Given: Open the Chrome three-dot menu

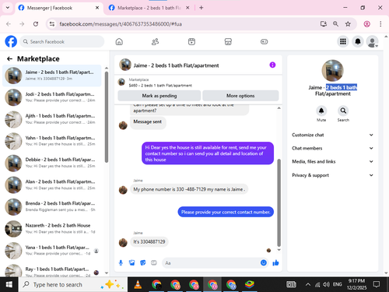Looking at the screenshot, I should (380, 24).
